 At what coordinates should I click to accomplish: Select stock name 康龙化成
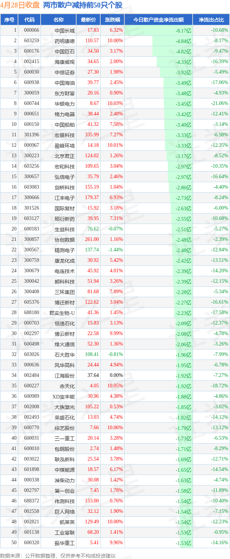(65, 260)
